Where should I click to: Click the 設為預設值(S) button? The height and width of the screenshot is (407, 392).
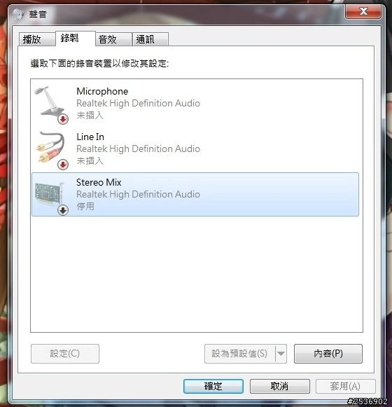pyautogui.click(x=239, y=354)
